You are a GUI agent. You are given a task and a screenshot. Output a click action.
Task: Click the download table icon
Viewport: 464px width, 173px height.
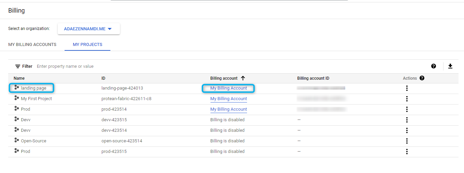click(x=450, y=66)
